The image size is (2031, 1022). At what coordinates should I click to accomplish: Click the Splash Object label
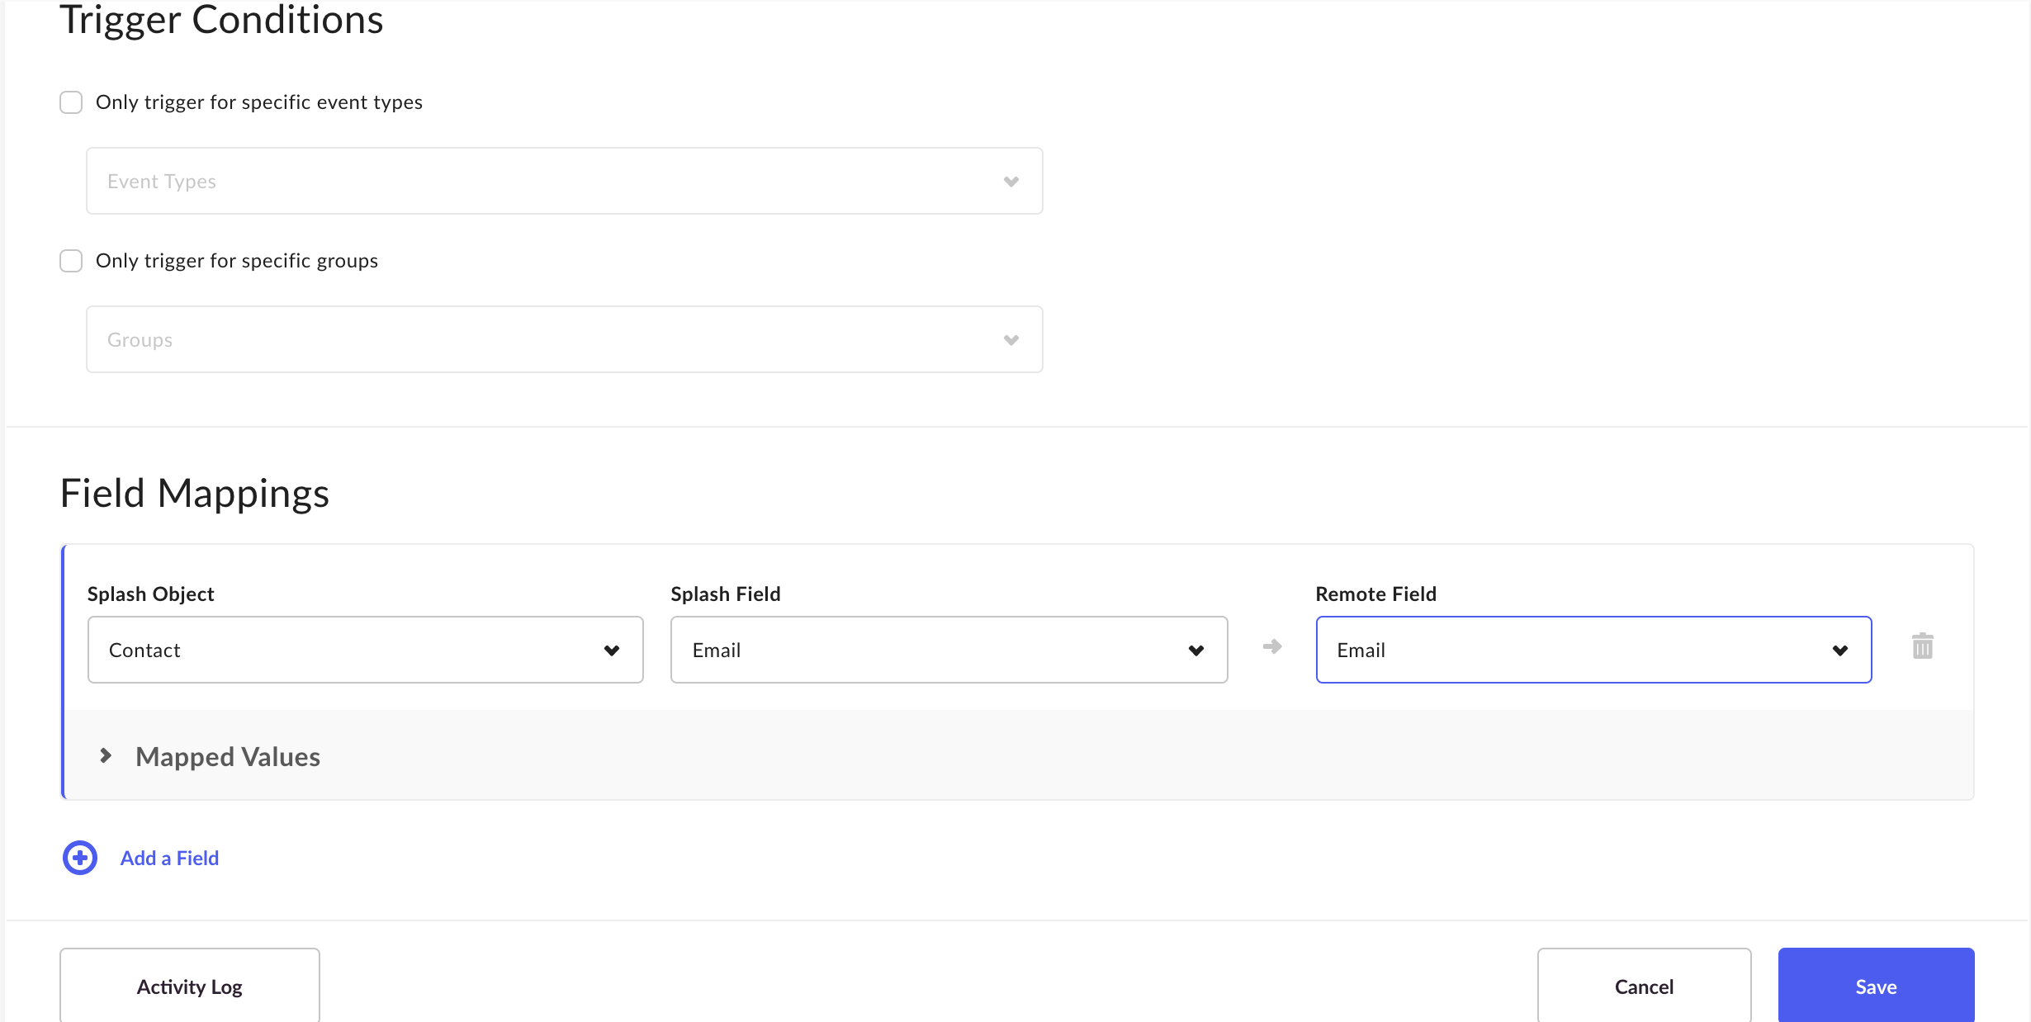point(151,594)
